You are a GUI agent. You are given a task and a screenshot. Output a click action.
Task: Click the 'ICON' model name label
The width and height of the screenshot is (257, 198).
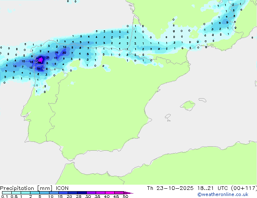pos(62,188)
